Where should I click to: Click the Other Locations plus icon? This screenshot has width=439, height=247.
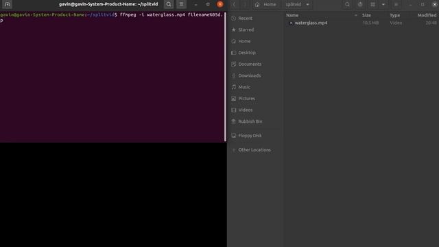tap(233, 150)
